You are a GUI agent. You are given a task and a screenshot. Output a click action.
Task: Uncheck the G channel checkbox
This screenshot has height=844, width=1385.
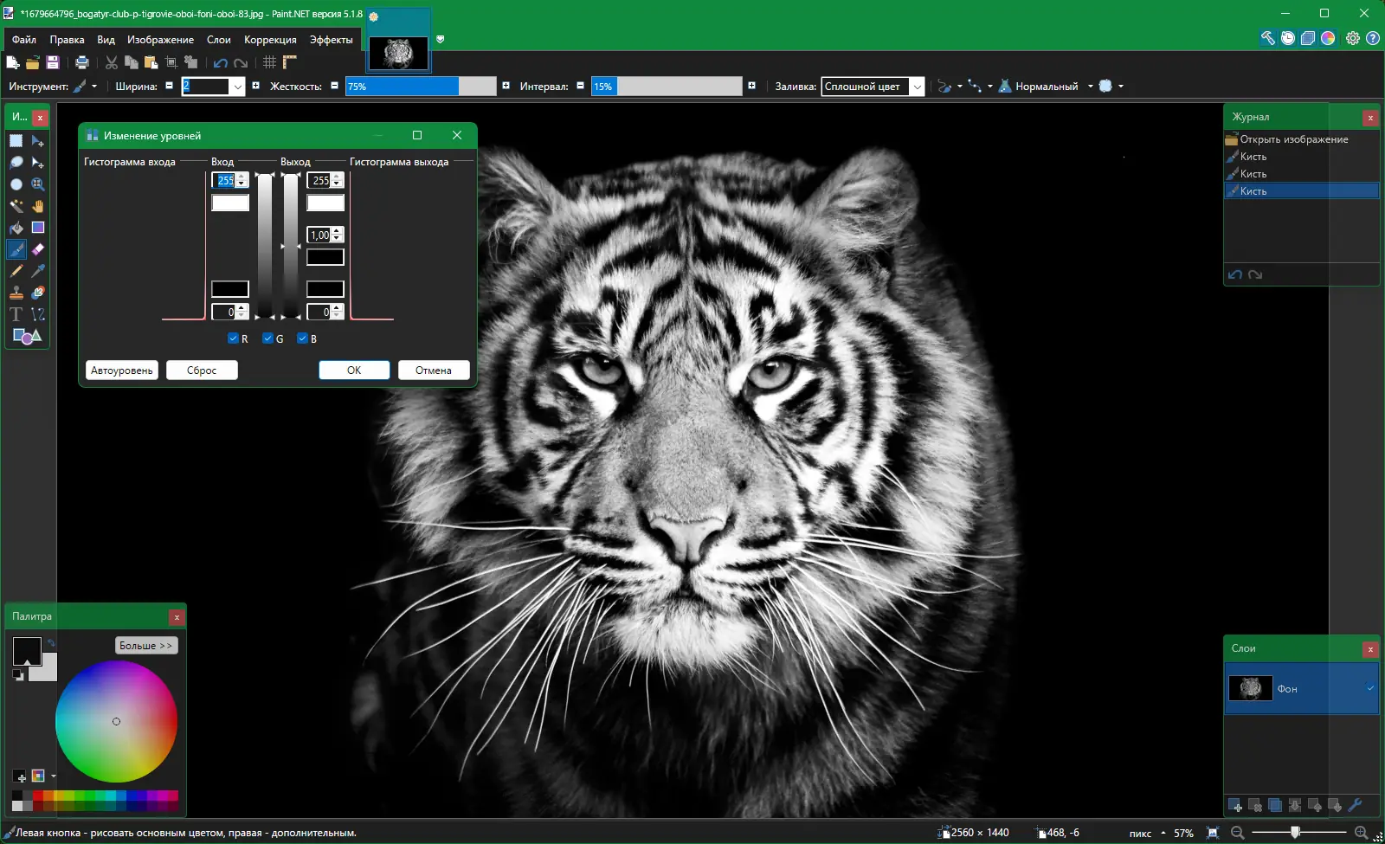pos(268,338)
